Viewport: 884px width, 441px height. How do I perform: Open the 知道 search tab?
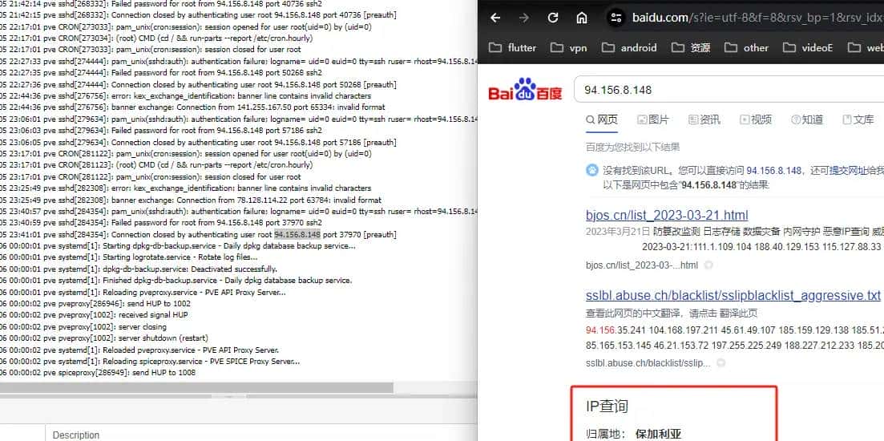click(x=806, y=119)
